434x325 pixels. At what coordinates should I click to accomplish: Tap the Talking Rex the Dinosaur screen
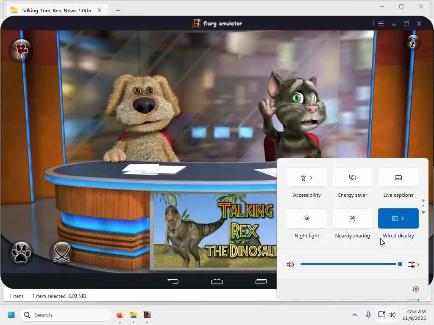click(x=215, y=231)
